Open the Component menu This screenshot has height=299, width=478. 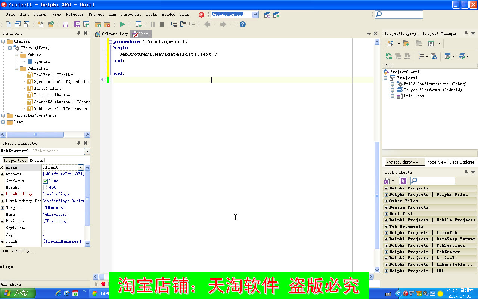tap(131, 14)
